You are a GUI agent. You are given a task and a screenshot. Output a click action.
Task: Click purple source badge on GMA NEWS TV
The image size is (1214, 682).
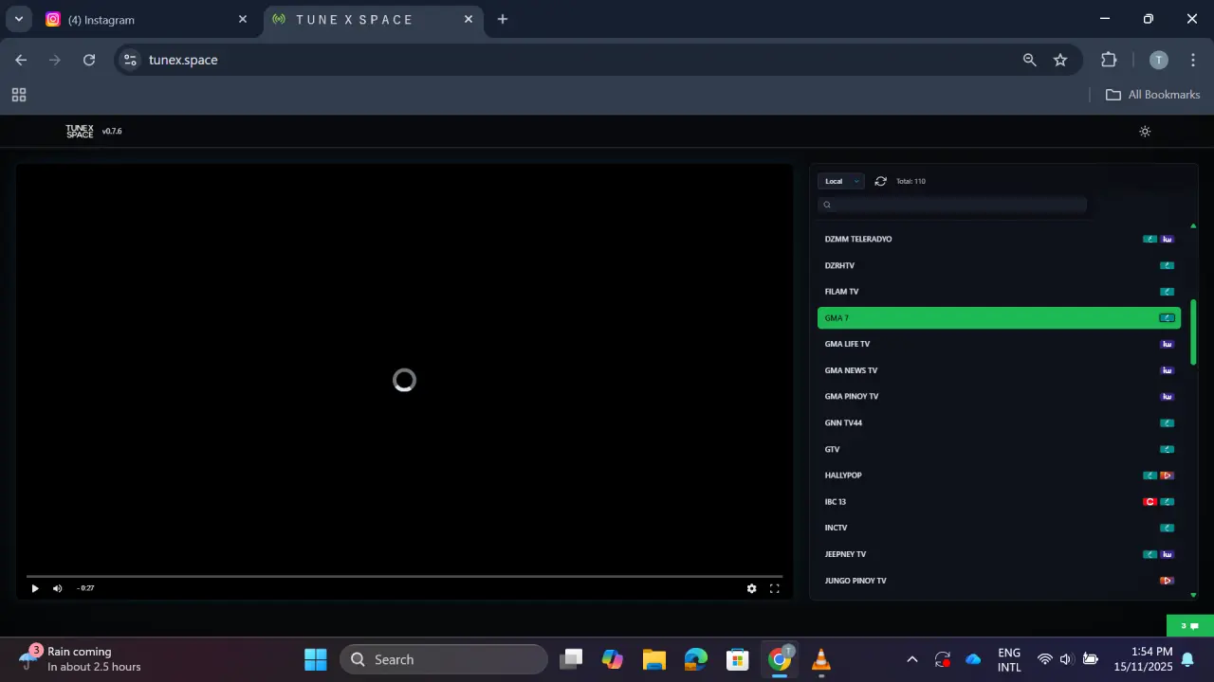pos(1168,370)
